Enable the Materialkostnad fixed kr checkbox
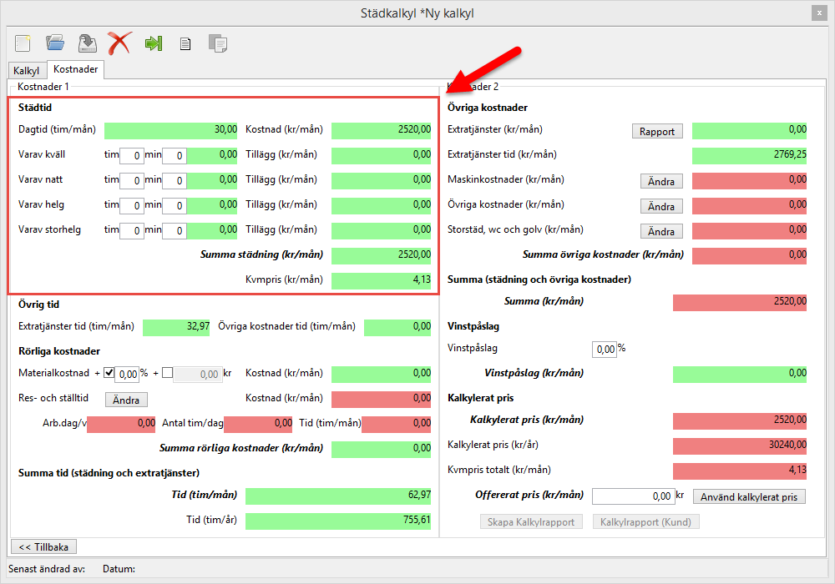This screenshot has height=584, width=835. point(167,374)
